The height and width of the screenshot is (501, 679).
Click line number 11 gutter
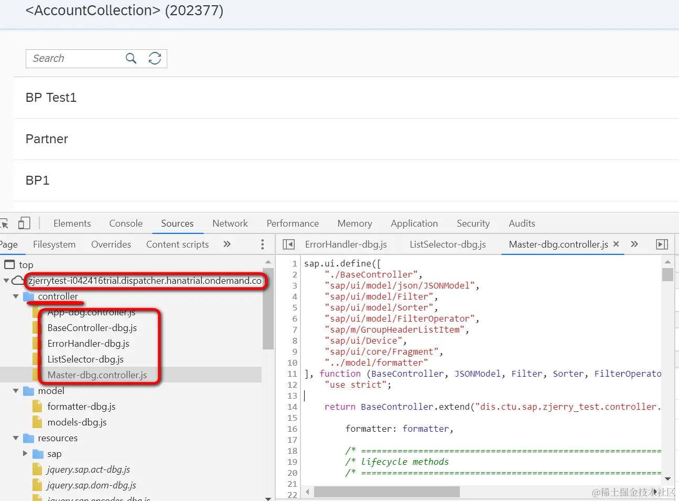(293, 374)
